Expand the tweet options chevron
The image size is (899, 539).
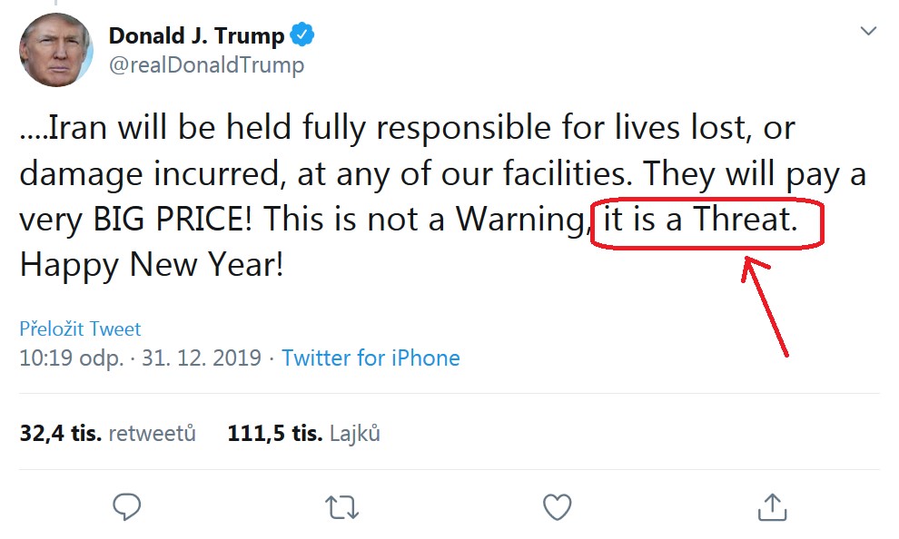click(868, 32)
